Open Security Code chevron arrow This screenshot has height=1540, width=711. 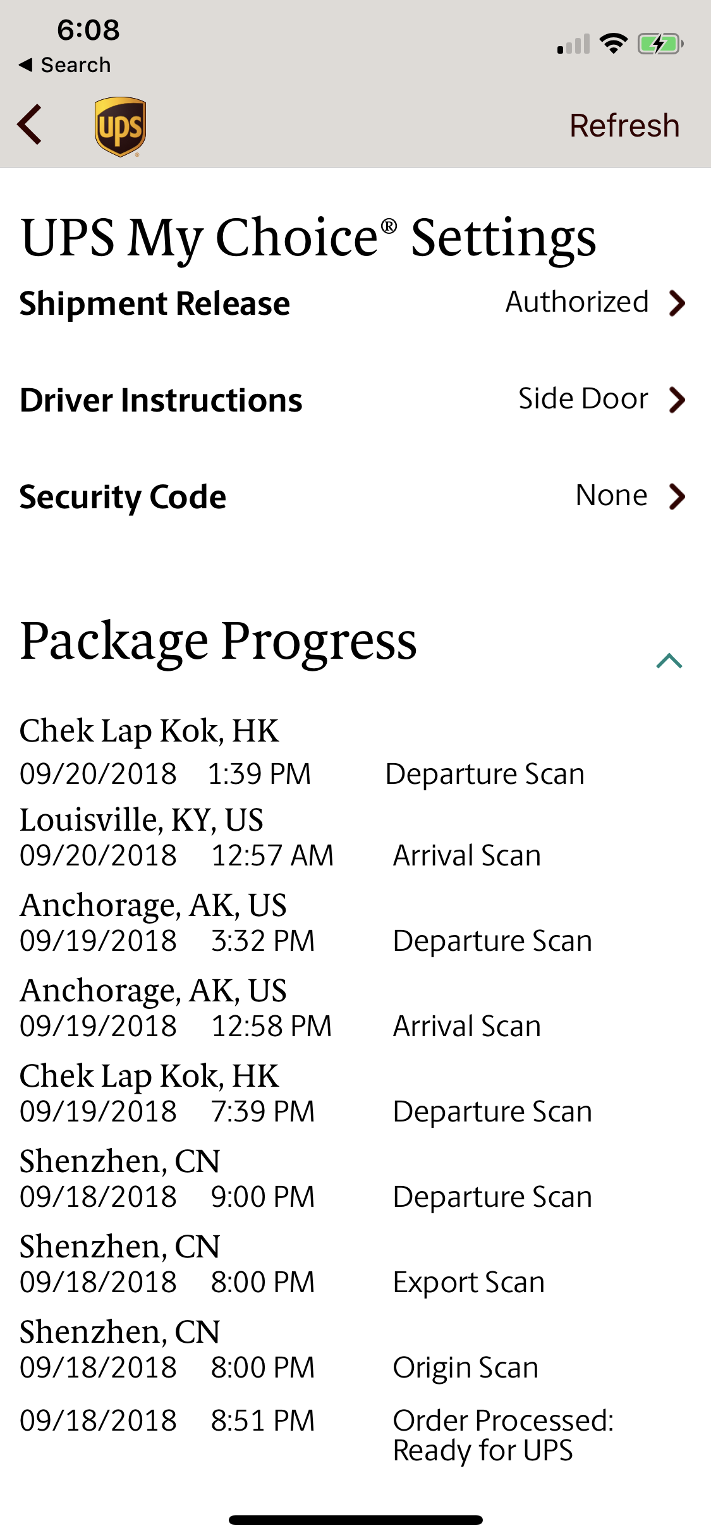[677, 496]
